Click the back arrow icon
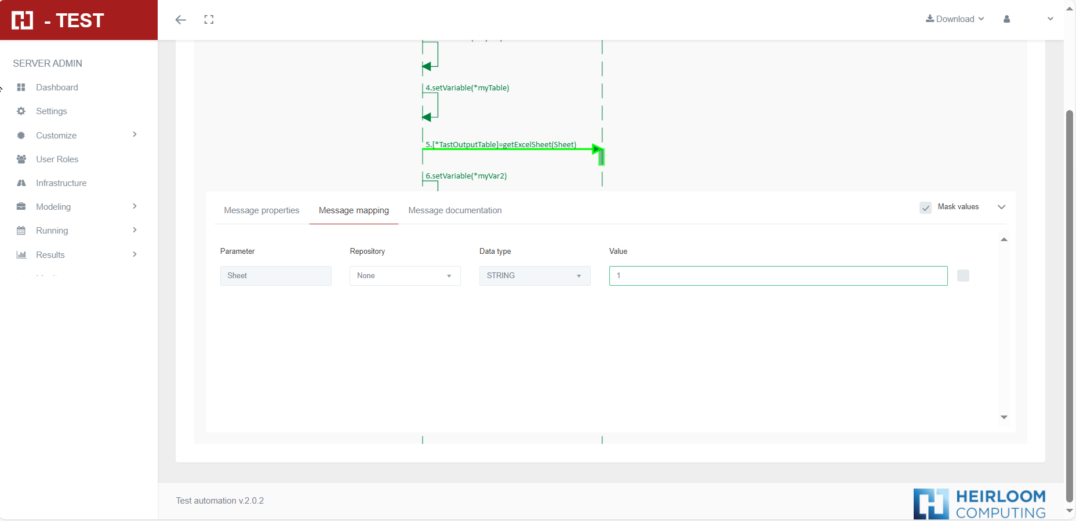The image size is (1076, 521). point(181,20)
